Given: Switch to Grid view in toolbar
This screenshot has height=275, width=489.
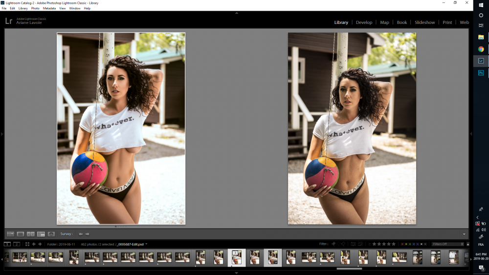Looking at the screenshot, I should (x=10, y=234).
